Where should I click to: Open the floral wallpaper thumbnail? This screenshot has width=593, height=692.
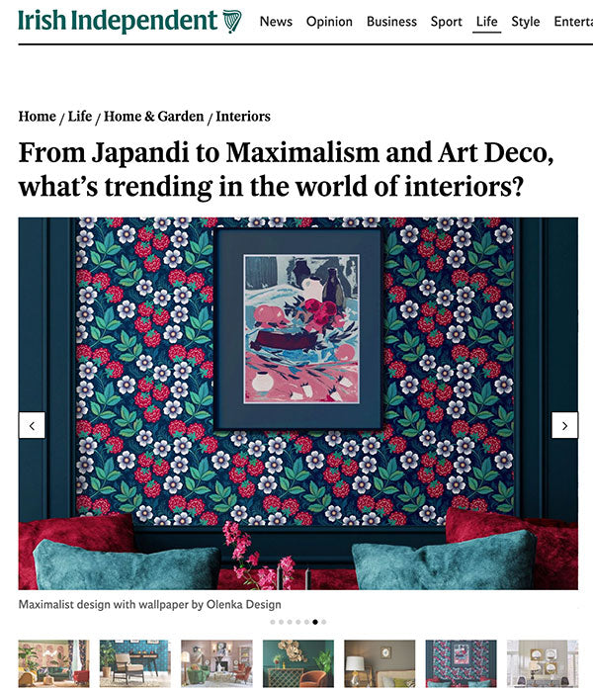[x=462, y=663]
